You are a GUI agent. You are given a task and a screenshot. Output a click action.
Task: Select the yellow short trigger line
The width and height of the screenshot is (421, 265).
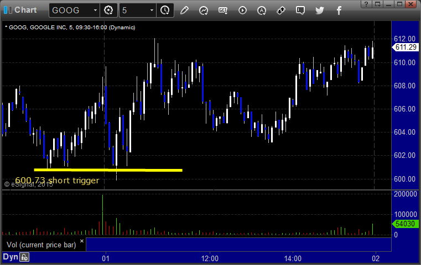tap(108, 170)
